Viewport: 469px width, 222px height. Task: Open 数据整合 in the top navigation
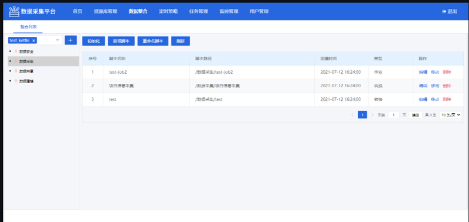(x=138, y=11)
